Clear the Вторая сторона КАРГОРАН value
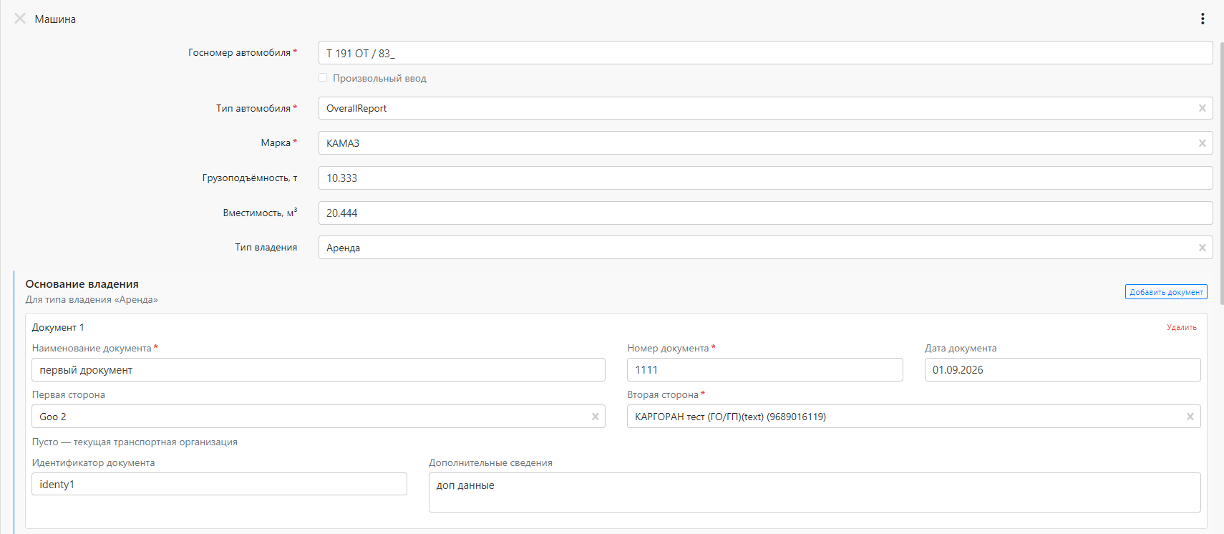Viewport: 1224px width, 534px height. coord(1190,417)
